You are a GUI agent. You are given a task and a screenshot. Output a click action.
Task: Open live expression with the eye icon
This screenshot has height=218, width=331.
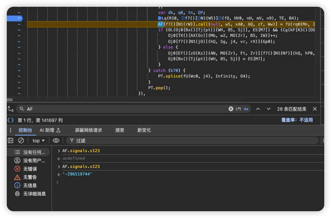(x=56, y=140)
